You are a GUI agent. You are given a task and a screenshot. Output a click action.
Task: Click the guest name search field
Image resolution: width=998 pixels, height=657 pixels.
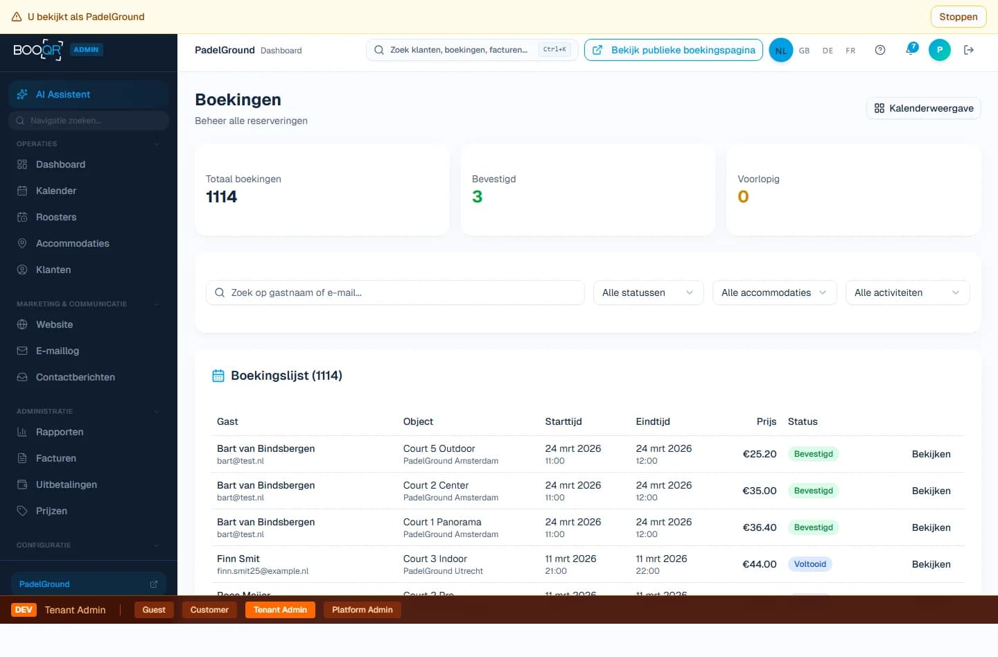395,292
